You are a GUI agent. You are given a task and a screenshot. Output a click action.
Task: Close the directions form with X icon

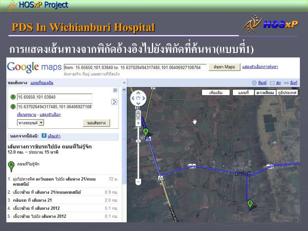[115, 90]
